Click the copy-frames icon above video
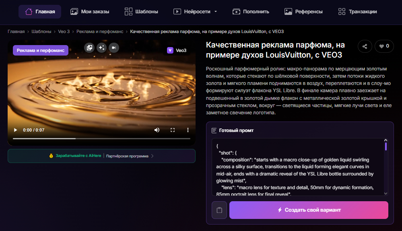This screenshot has width=402, height=231. click(89, 47)
